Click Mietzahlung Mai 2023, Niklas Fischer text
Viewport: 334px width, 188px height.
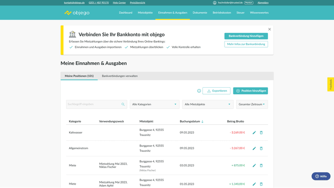pyautogui.click(x=113, y=165)
